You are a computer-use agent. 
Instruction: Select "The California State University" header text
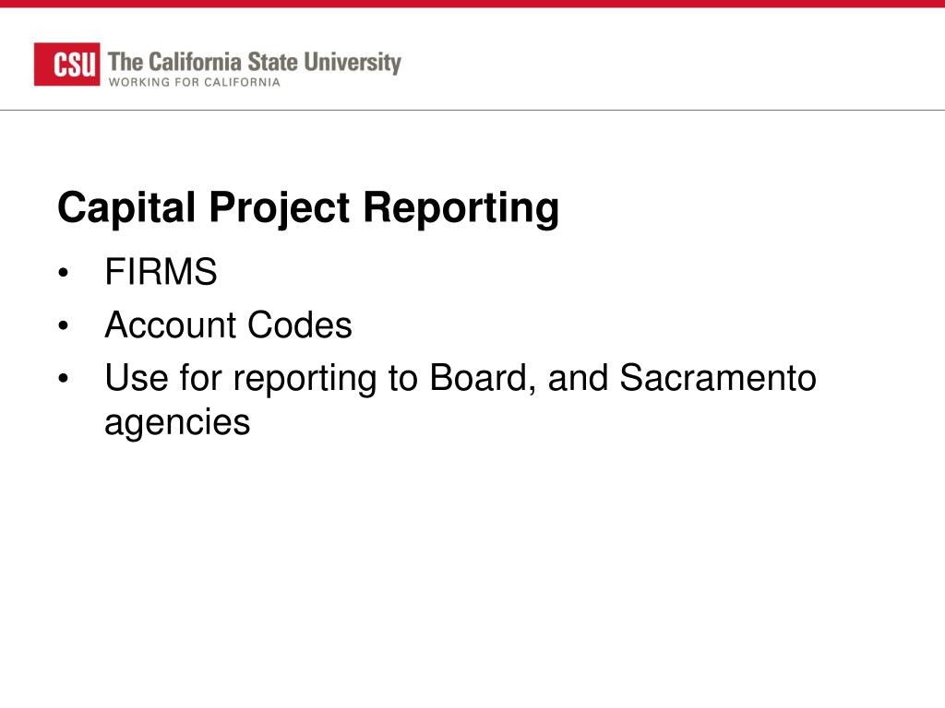(254, 63)
